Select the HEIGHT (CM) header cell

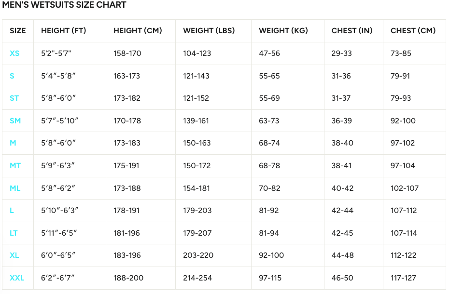[138, 31]
